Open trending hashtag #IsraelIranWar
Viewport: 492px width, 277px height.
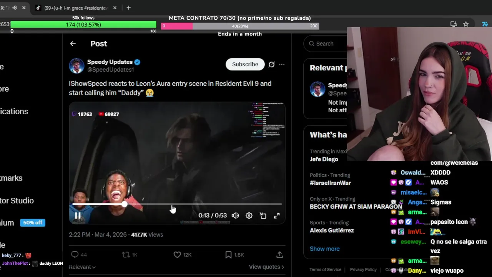[x=331, y=183]
